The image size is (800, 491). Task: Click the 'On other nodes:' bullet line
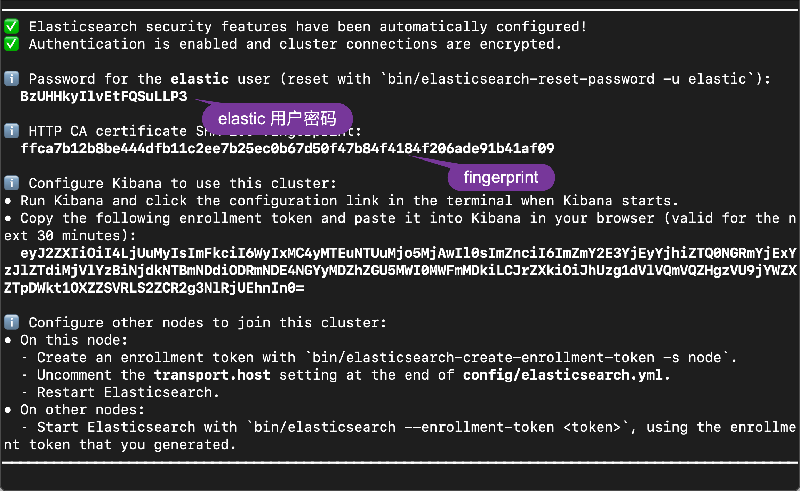[82, 410]
